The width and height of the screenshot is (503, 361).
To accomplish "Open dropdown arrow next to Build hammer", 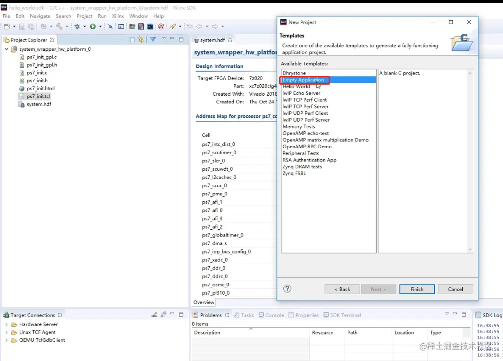I will (x=67, y=27).
